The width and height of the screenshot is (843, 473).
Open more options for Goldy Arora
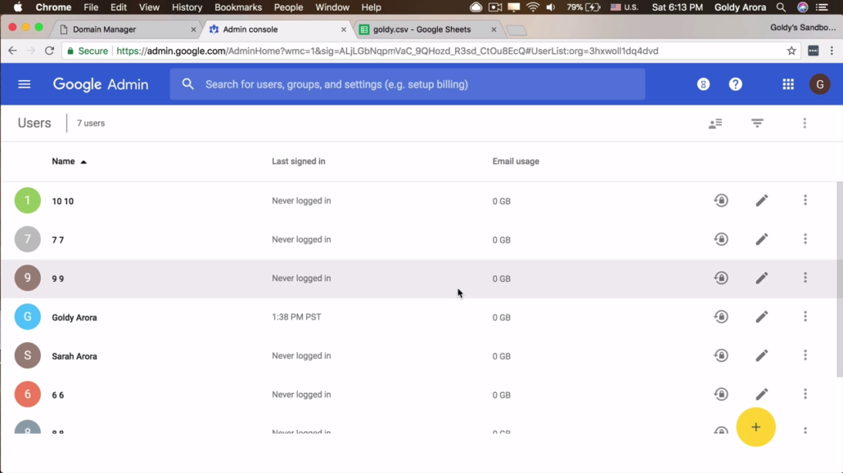click(805, 317)
